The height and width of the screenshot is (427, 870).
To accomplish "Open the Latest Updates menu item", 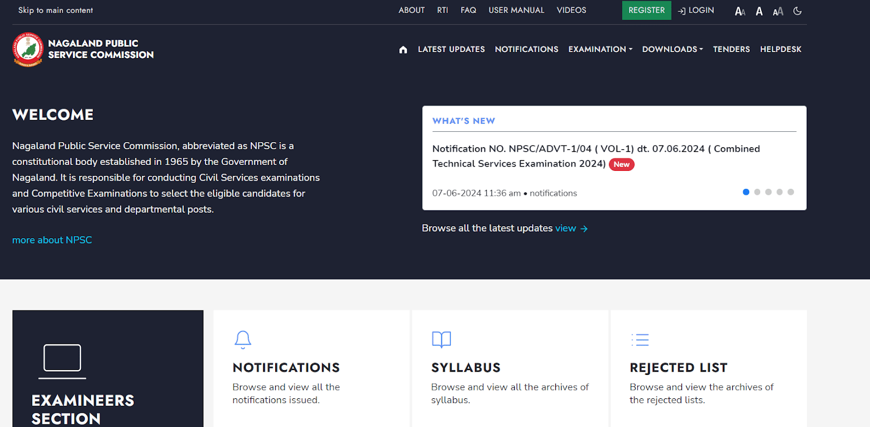I will (451, 49).
